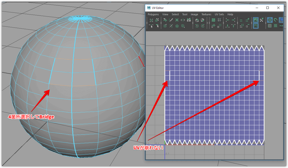Image resolution: width=288 pixels, height=168 pixels.
Task: Expand the UV Sets menu
Action: click(219, 14)
